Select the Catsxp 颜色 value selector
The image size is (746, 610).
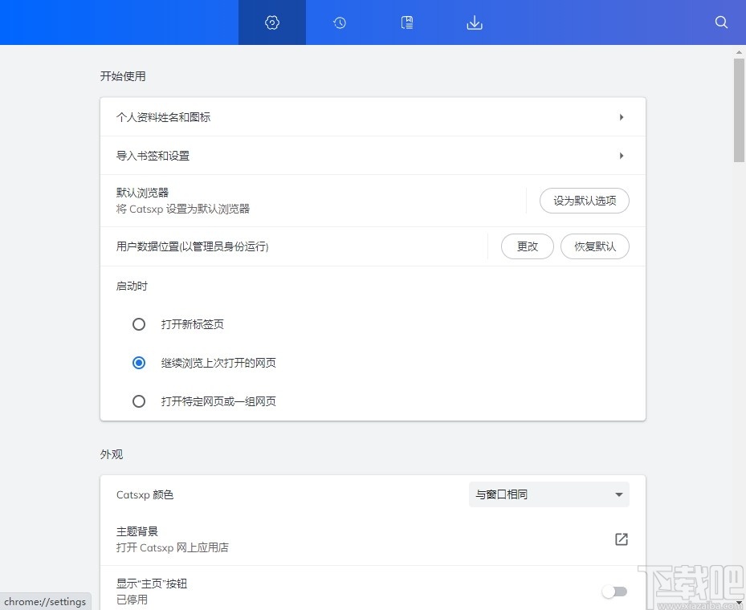pyautogui.click(x=548, y=494)
